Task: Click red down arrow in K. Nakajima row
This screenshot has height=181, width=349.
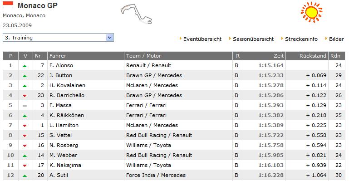Action: 25,166
